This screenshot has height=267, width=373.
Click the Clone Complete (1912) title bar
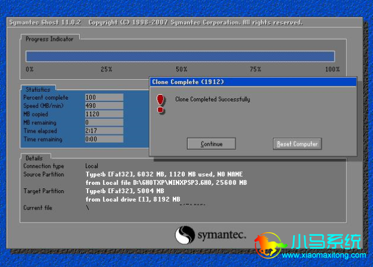point(253,82)
